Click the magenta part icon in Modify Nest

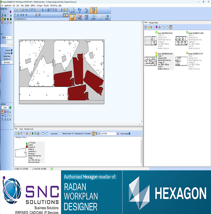click(11, 12)
